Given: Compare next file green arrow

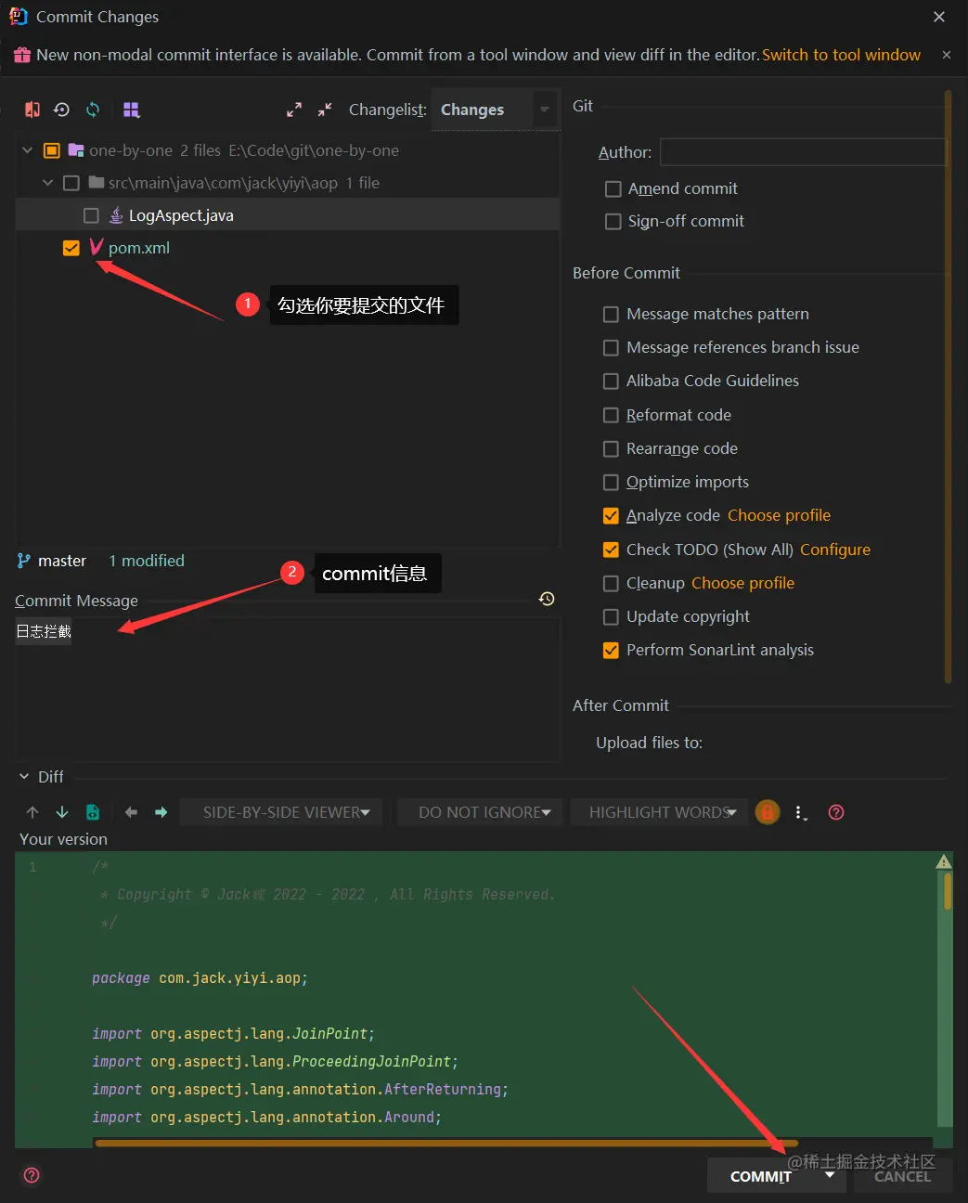Looking at the screenshot, I should pos(161,812).
